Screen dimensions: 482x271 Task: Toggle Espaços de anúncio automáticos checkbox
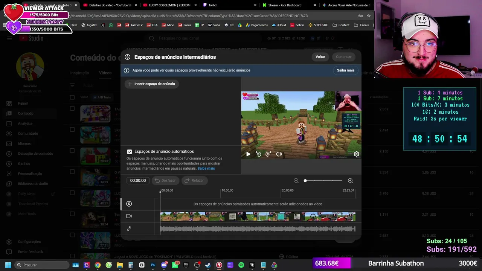pyautogui.click(x=130, y=152)
